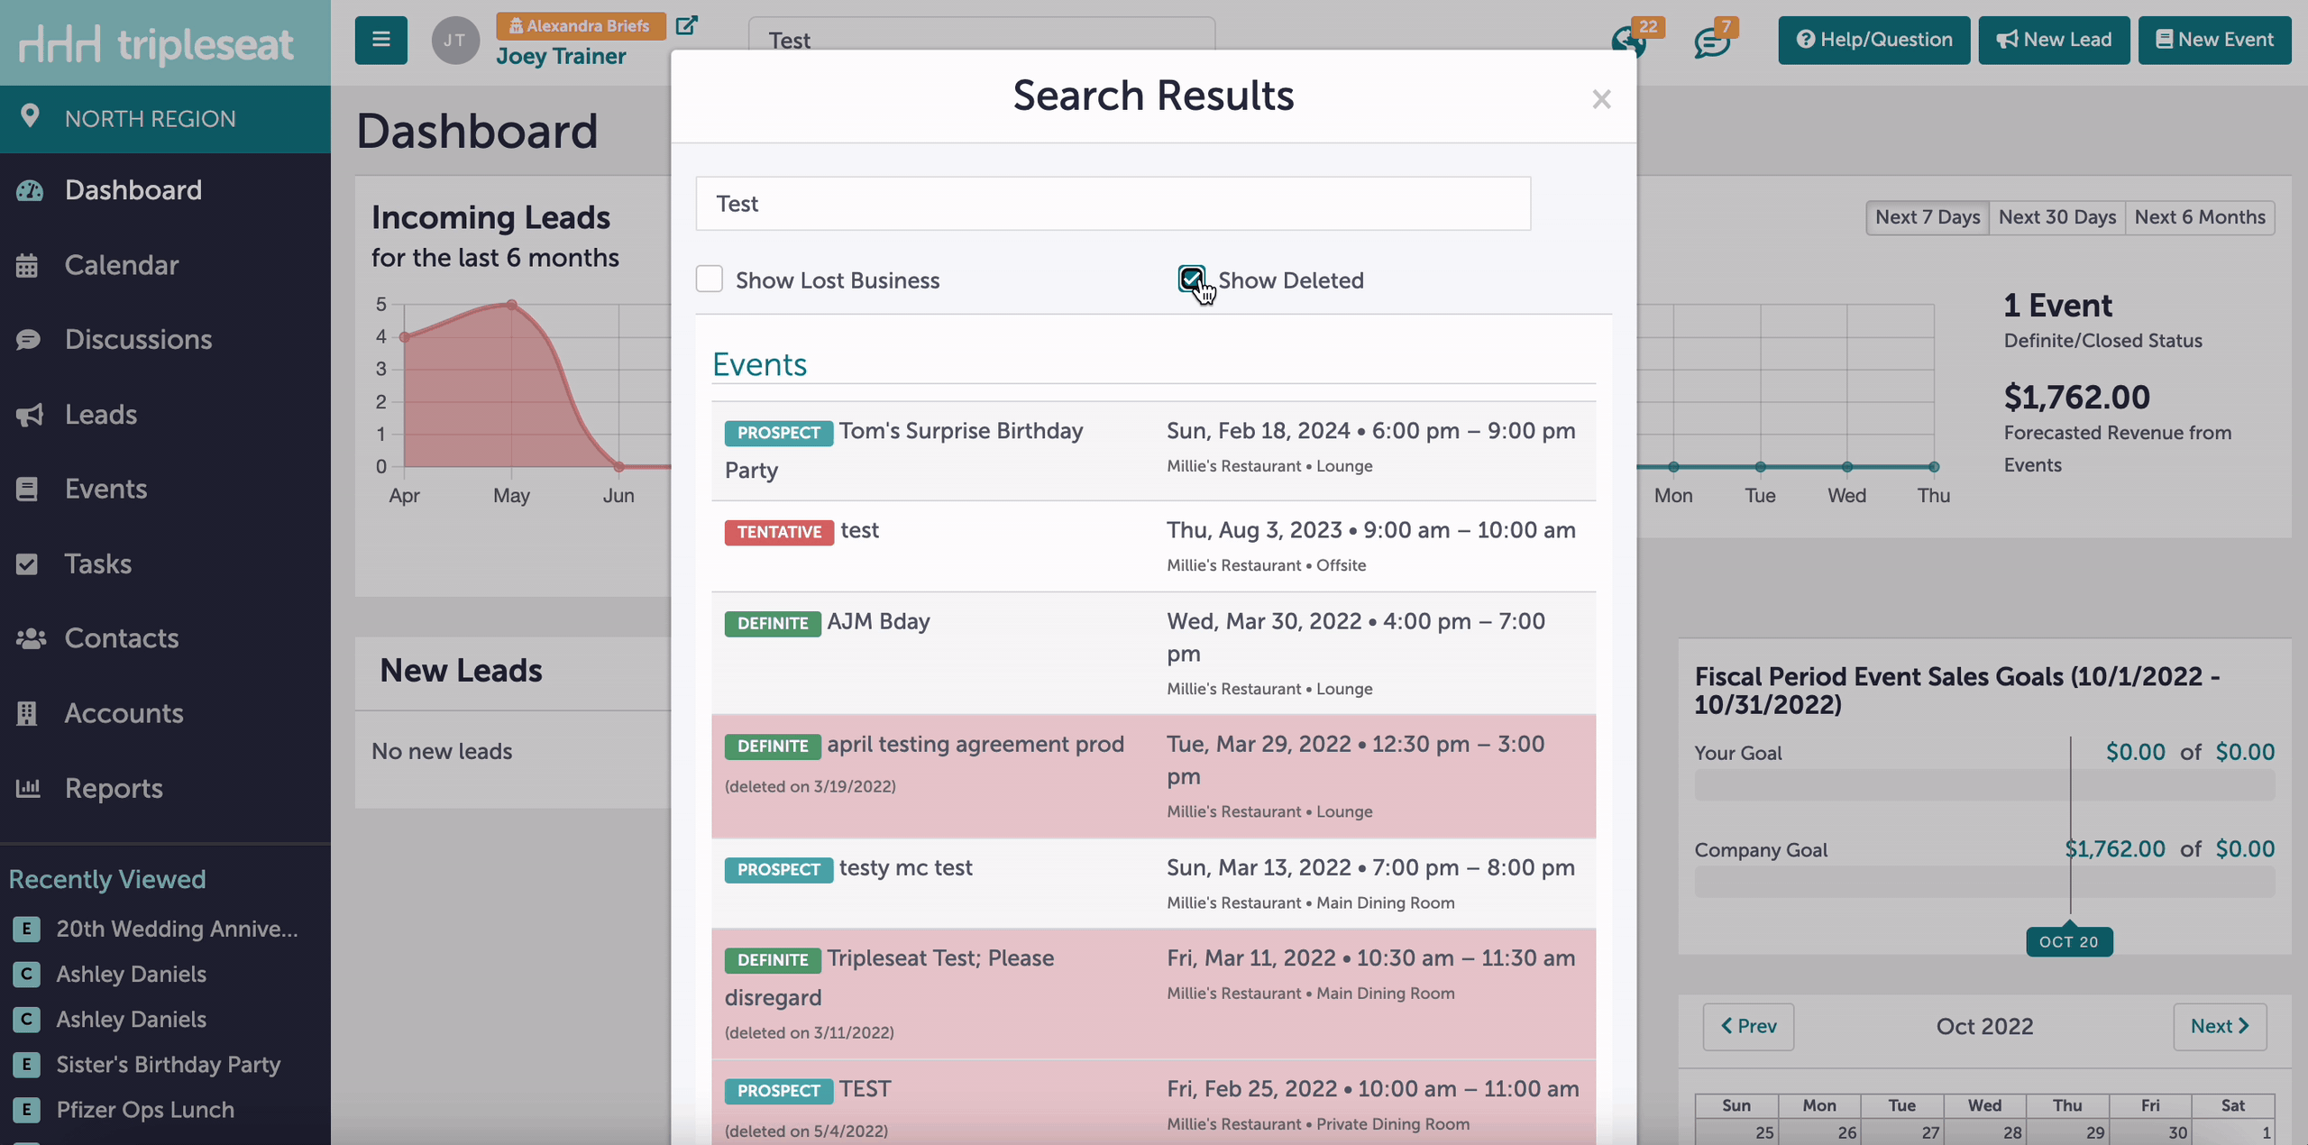Open deleted 'april testing agreement prod' event
Image resolution: width=2308 pixels, height=1145 pixels.
[1153, 776]
